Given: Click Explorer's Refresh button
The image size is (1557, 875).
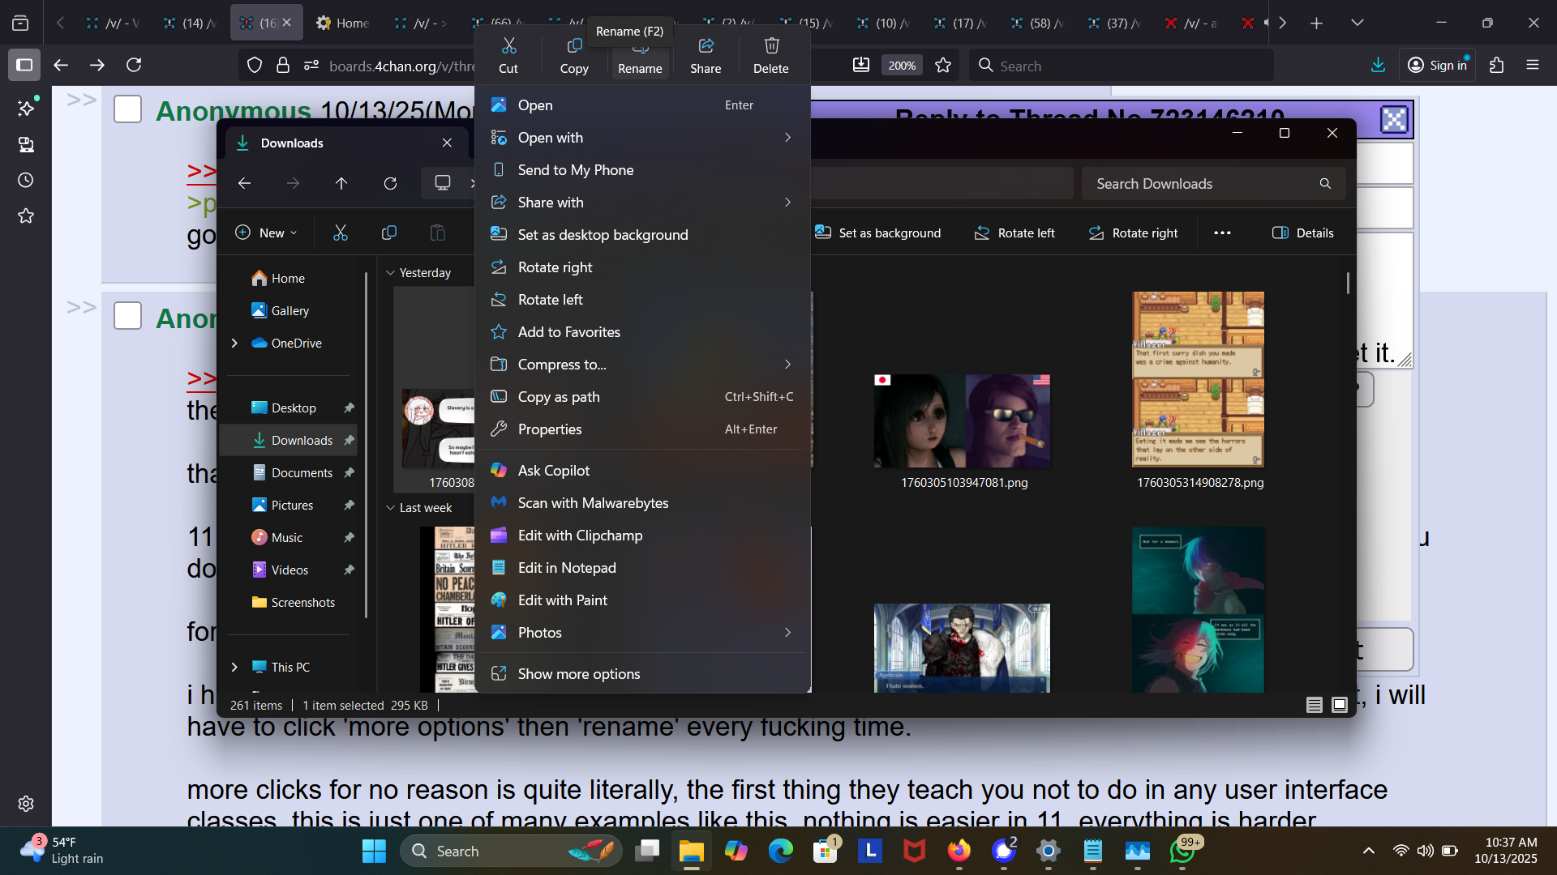Looking at the screenshot, I should (390, 184).
